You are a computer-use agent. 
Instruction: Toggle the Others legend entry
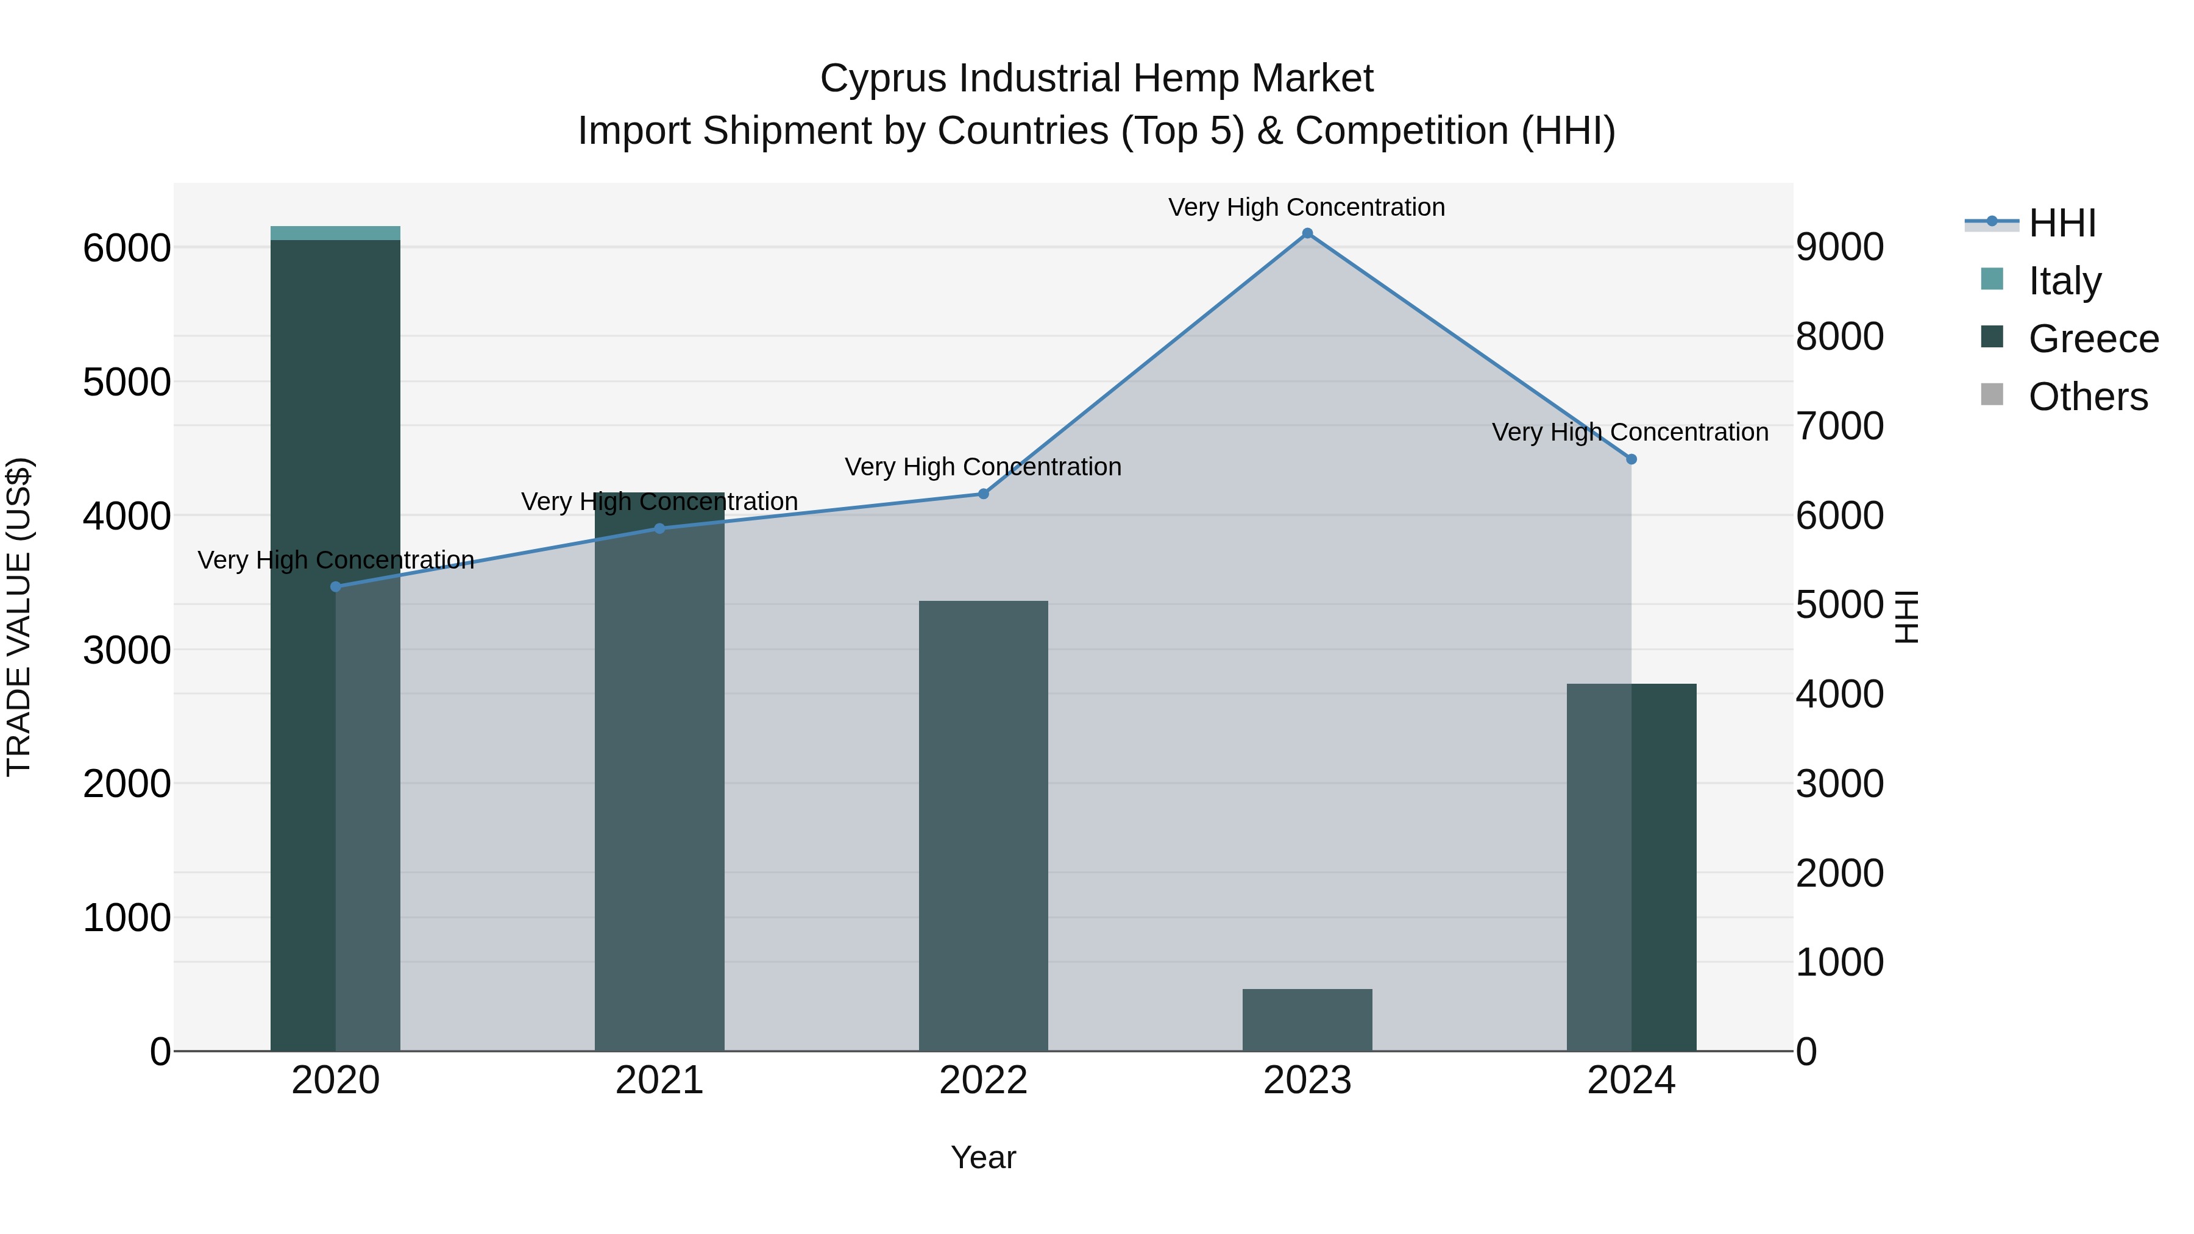2065,396
